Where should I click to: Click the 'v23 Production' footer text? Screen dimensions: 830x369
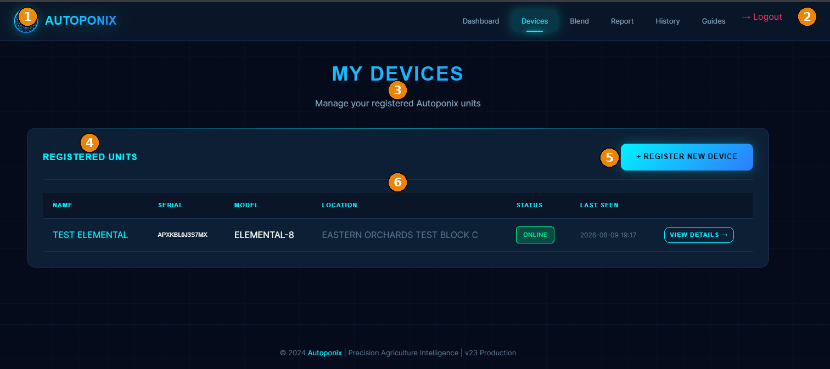pyautogui.click(x=490, y=353)
